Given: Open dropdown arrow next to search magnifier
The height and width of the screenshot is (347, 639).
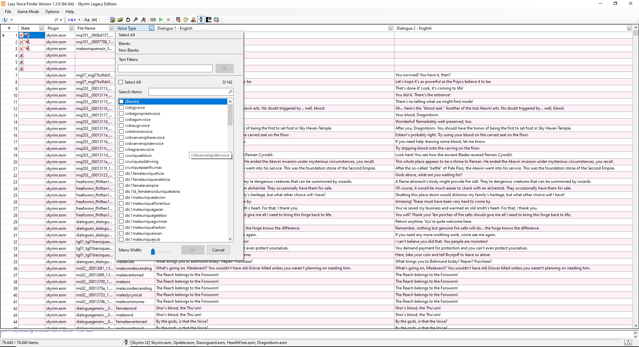Looking at the screenshot, I should point(61,20).
